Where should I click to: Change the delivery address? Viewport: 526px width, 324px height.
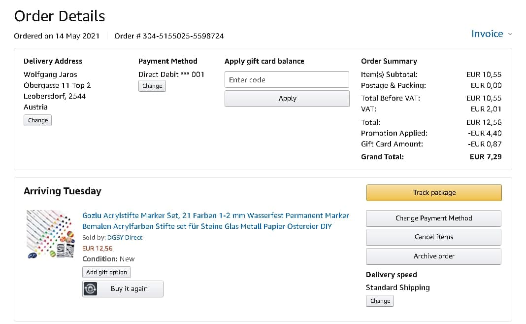click(x=38, y=120)
